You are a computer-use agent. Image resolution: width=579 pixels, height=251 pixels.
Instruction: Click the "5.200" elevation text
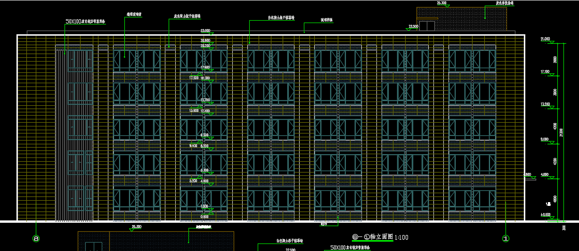(x=193, y=180)
